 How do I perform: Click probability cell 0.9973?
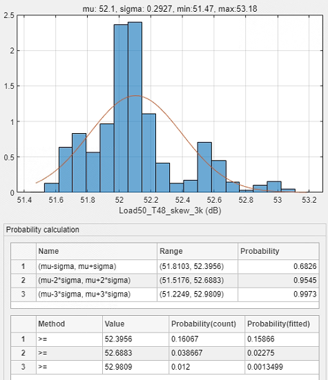[278, 294]
